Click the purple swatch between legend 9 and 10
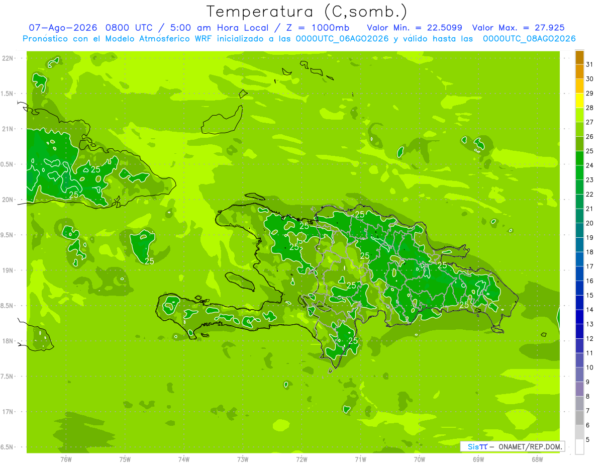This screenshot has height=466, width=603. pos(579,375)
